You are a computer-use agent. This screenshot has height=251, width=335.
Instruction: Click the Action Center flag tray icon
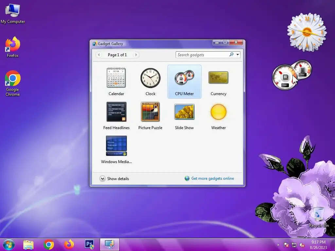286,245
